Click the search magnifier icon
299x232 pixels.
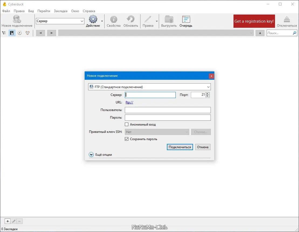point(294,33)
